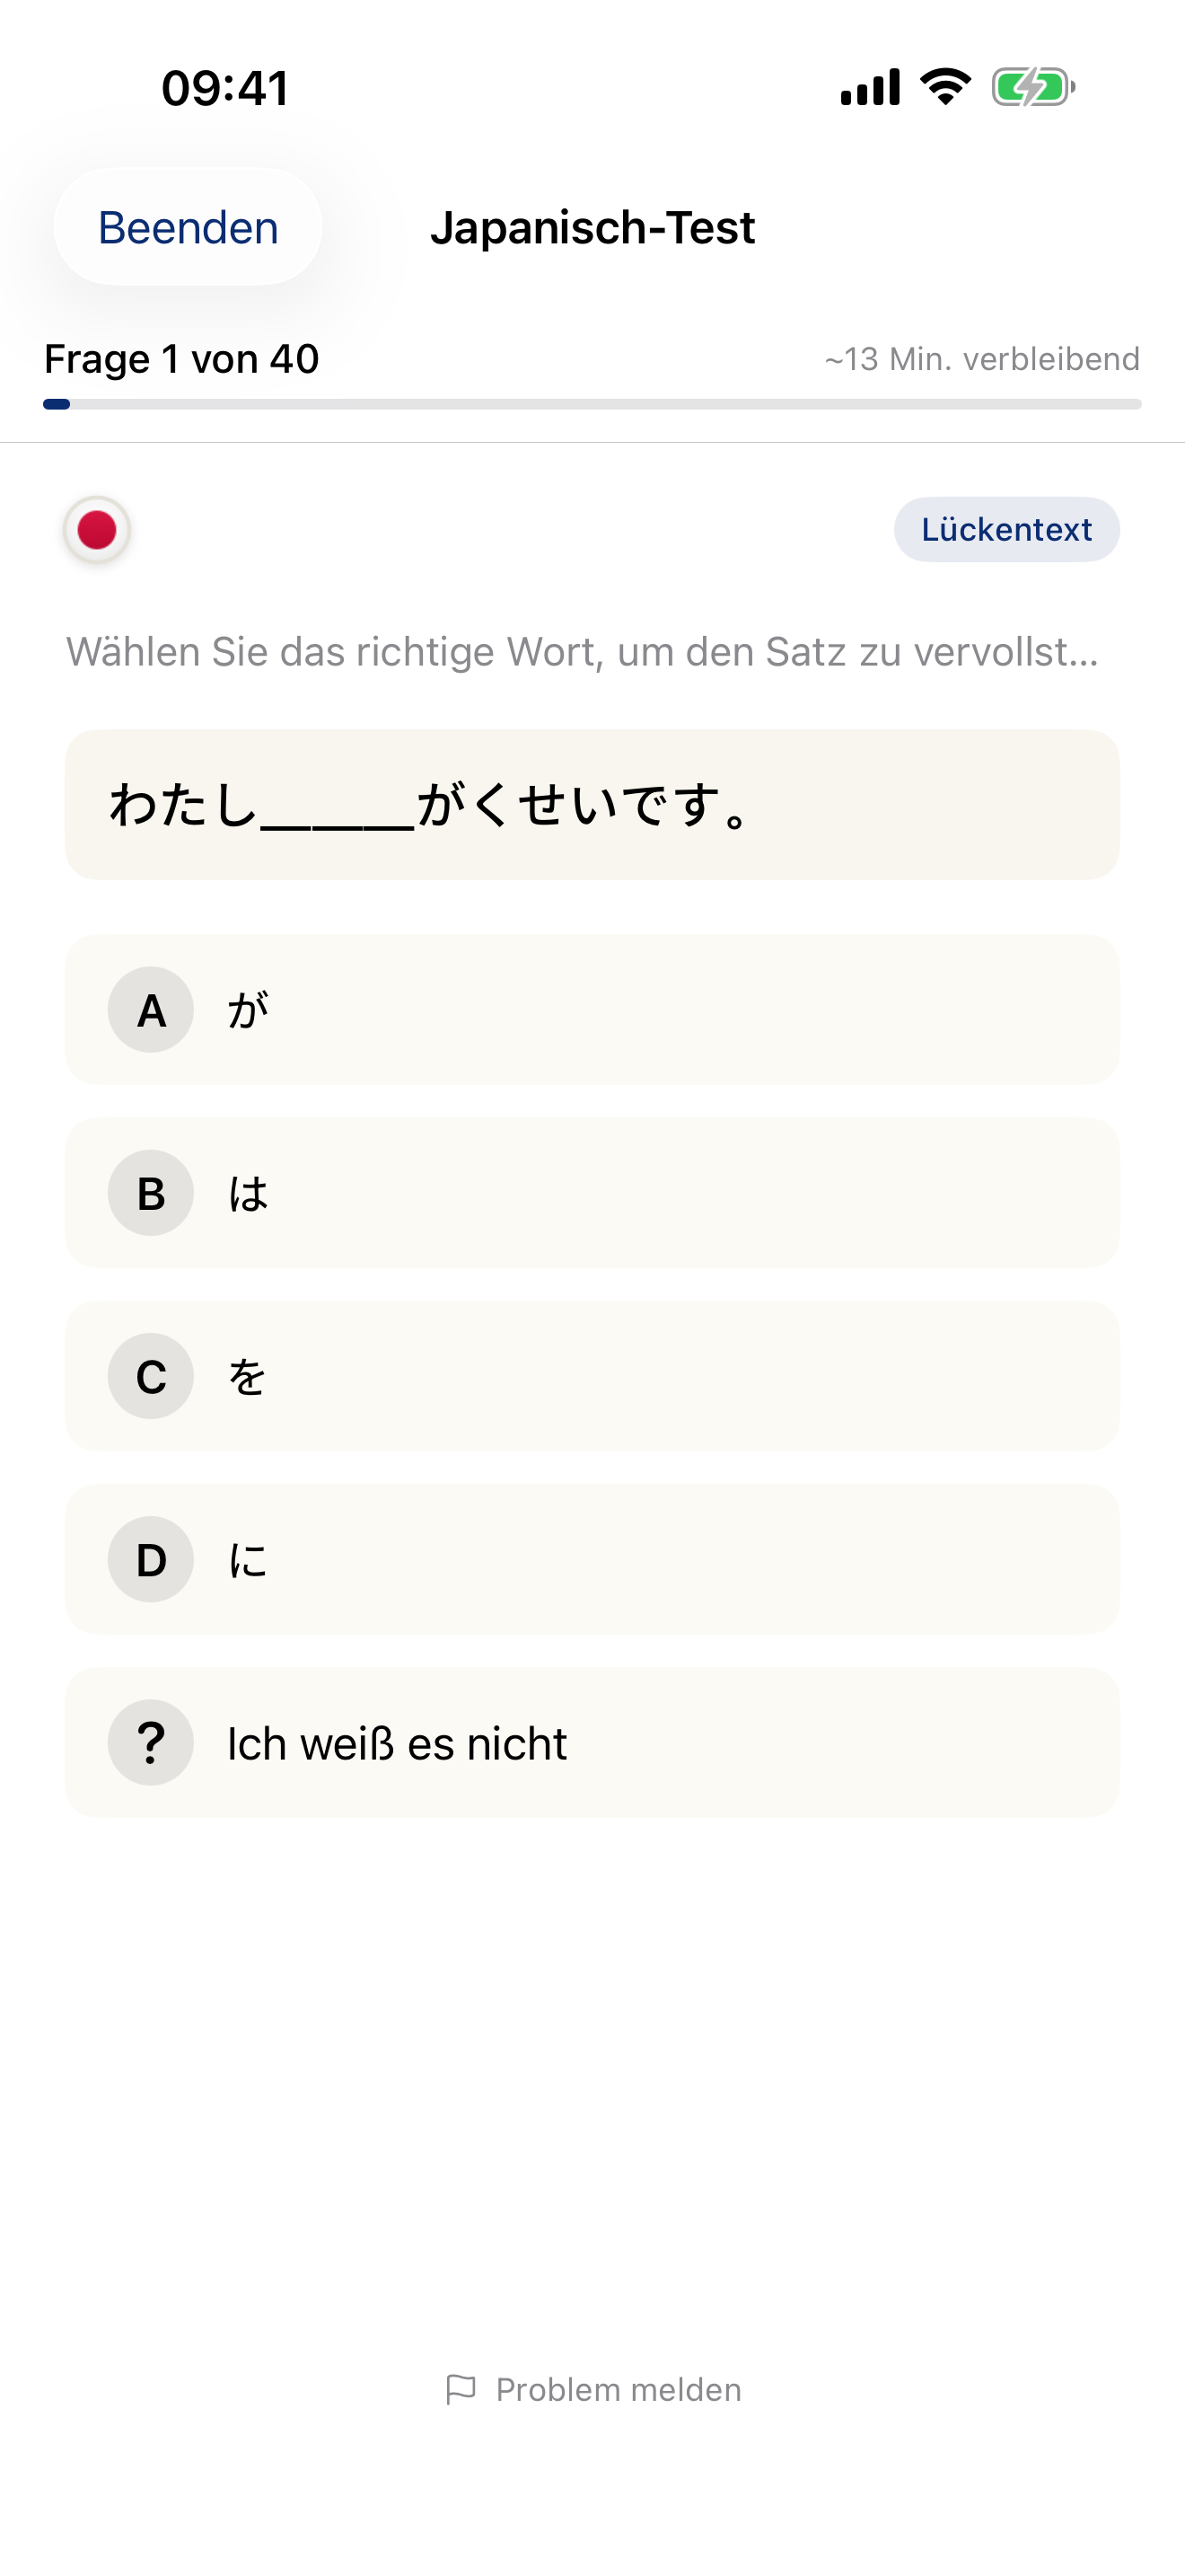Tap the Frage 1 von 40 label
1185x2576 pixels.
point(180,358)
